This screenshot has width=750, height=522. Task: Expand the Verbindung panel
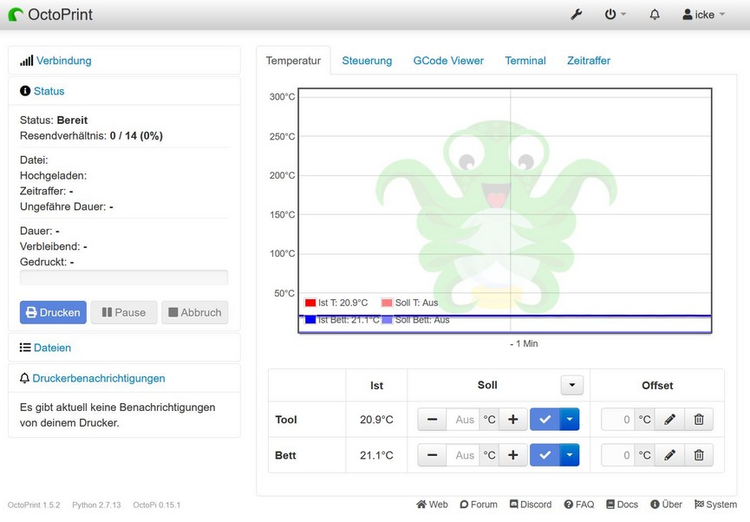63,61
